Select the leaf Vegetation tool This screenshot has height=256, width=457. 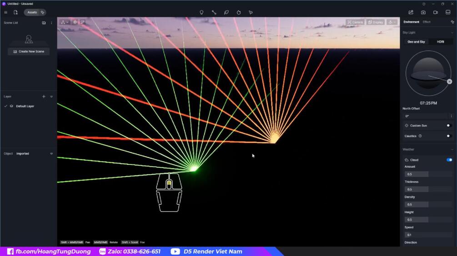[x=226, y=13]
